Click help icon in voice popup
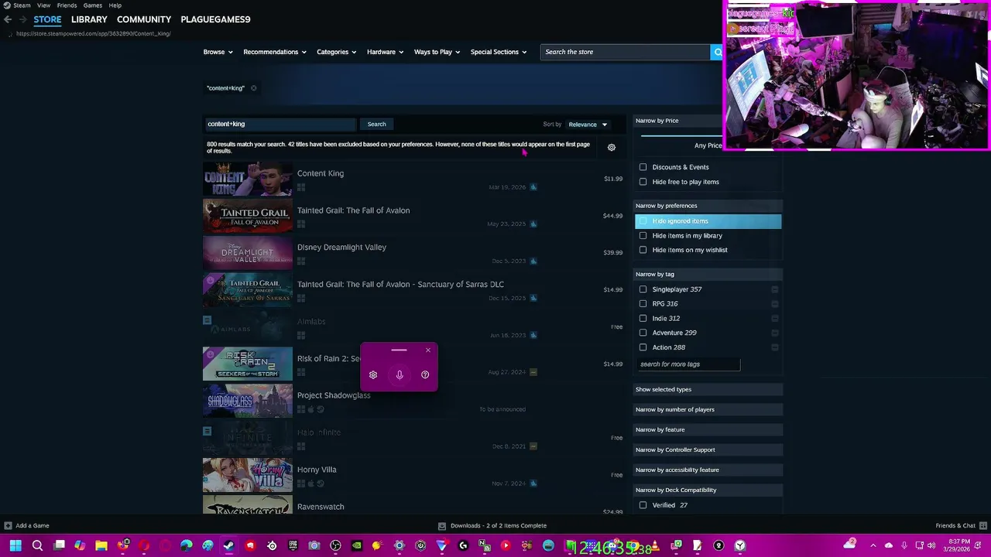 tap(425, 374)
